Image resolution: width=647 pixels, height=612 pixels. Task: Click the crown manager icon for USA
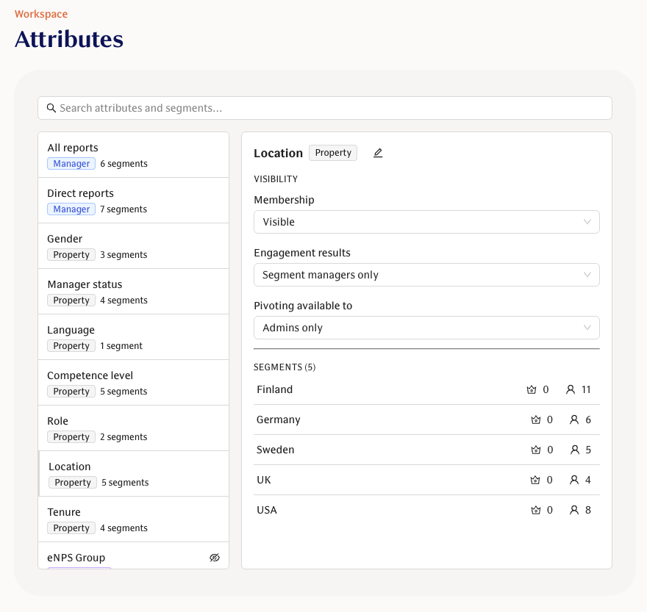point(536,511)
